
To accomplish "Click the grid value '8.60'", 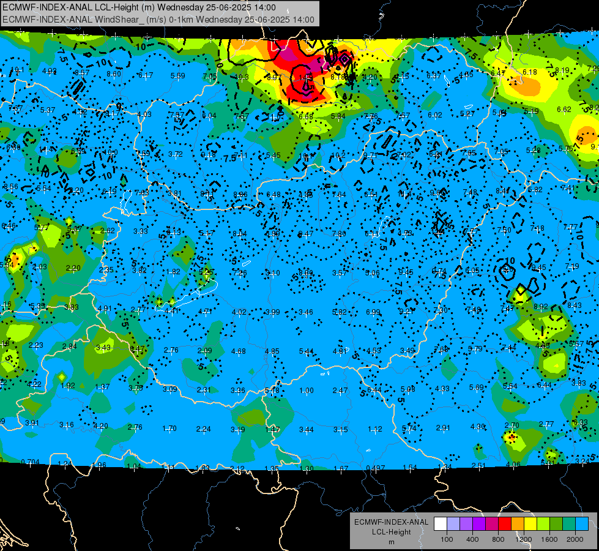I will (114, 74).
